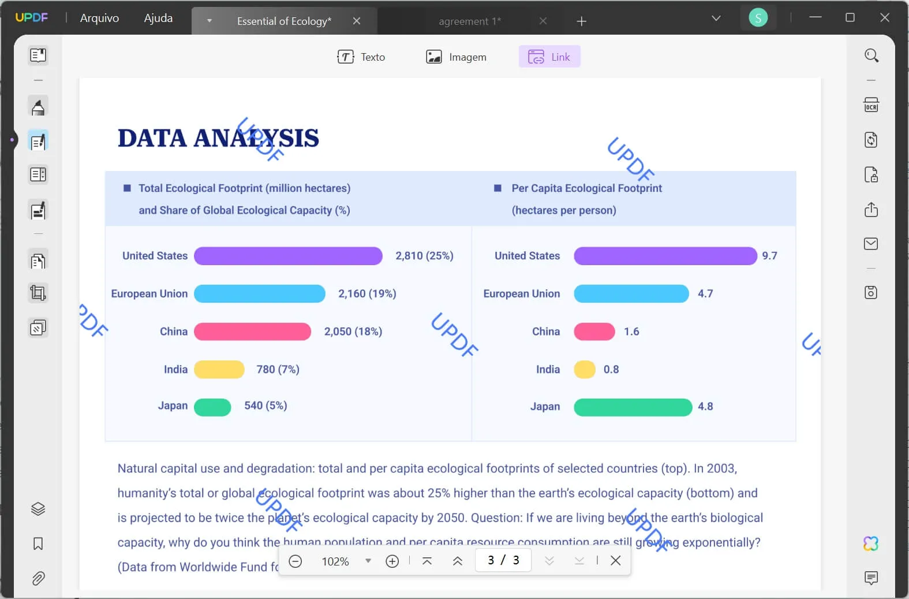Expand the left sidebar panel handle

pos(12,140)
